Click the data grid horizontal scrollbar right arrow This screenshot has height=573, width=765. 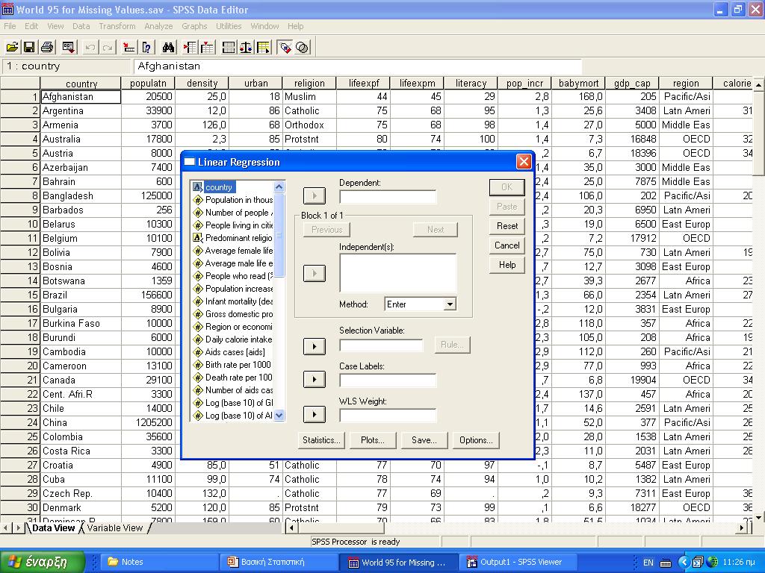742,527
